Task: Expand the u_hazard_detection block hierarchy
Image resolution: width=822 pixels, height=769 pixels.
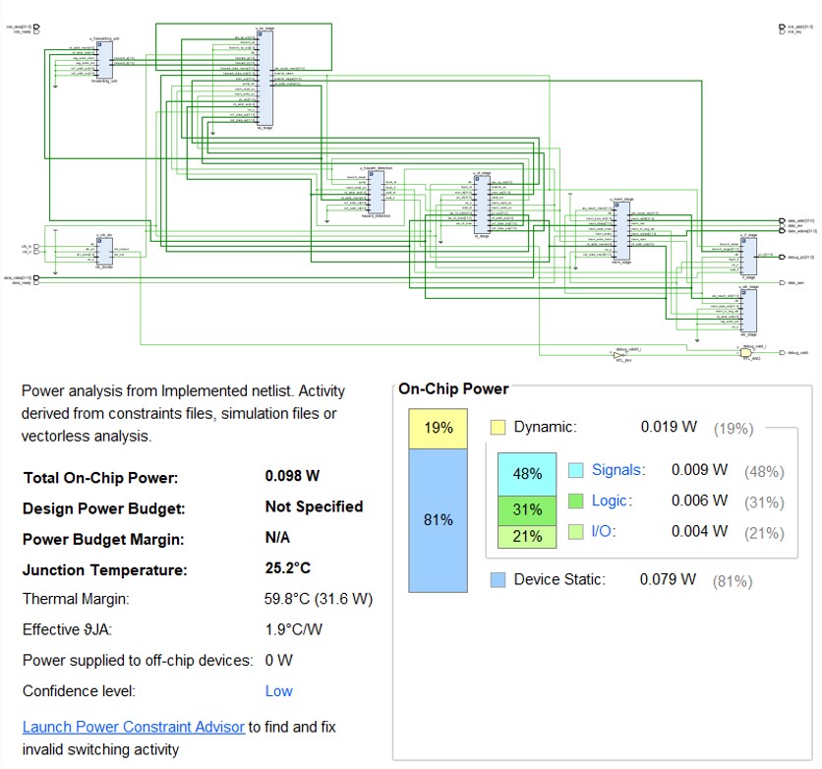Action: 371,174
